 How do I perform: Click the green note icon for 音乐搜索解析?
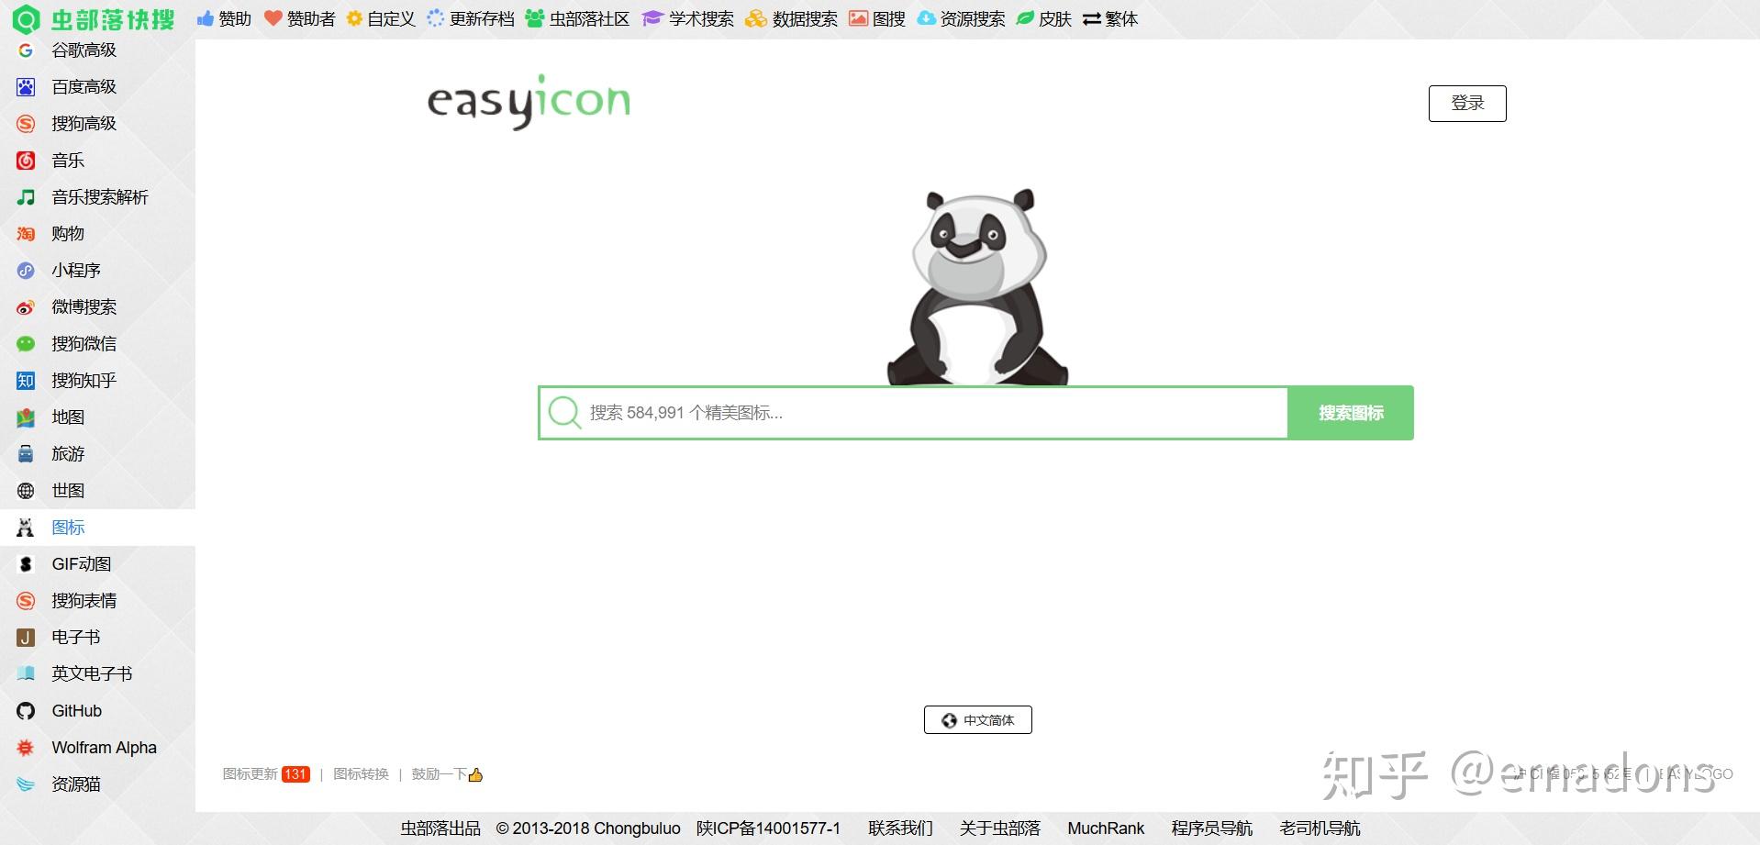coord(26,197)
